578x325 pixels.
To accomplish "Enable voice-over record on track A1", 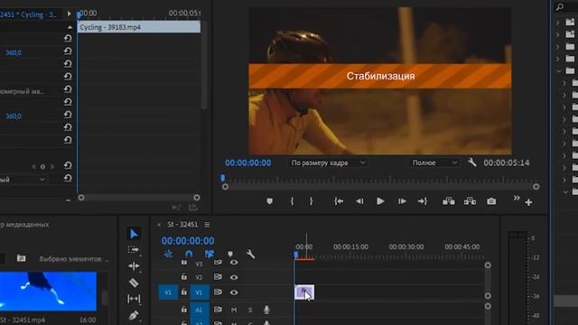I will click(x=266, y=310).
